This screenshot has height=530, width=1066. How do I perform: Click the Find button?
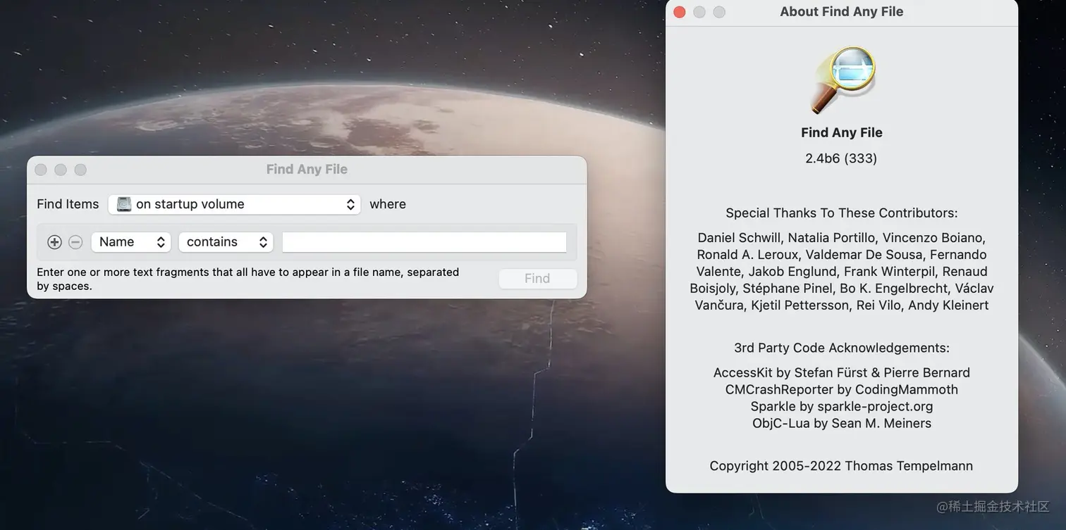point(537,278)
